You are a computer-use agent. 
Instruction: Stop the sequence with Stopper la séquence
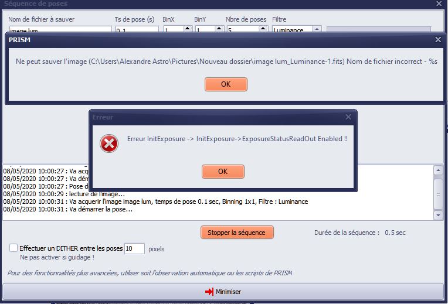(236, 233)
